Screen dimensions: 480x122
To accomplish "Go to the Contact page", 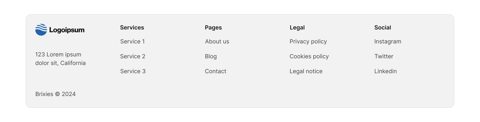I will click(x=216, y=71).
